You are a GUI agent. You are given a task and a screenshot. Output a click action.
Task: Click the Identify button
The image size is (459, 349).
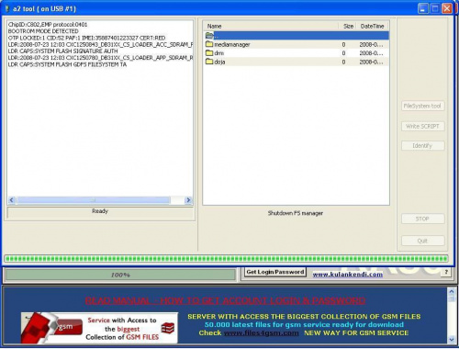click(x=422, y=146)
